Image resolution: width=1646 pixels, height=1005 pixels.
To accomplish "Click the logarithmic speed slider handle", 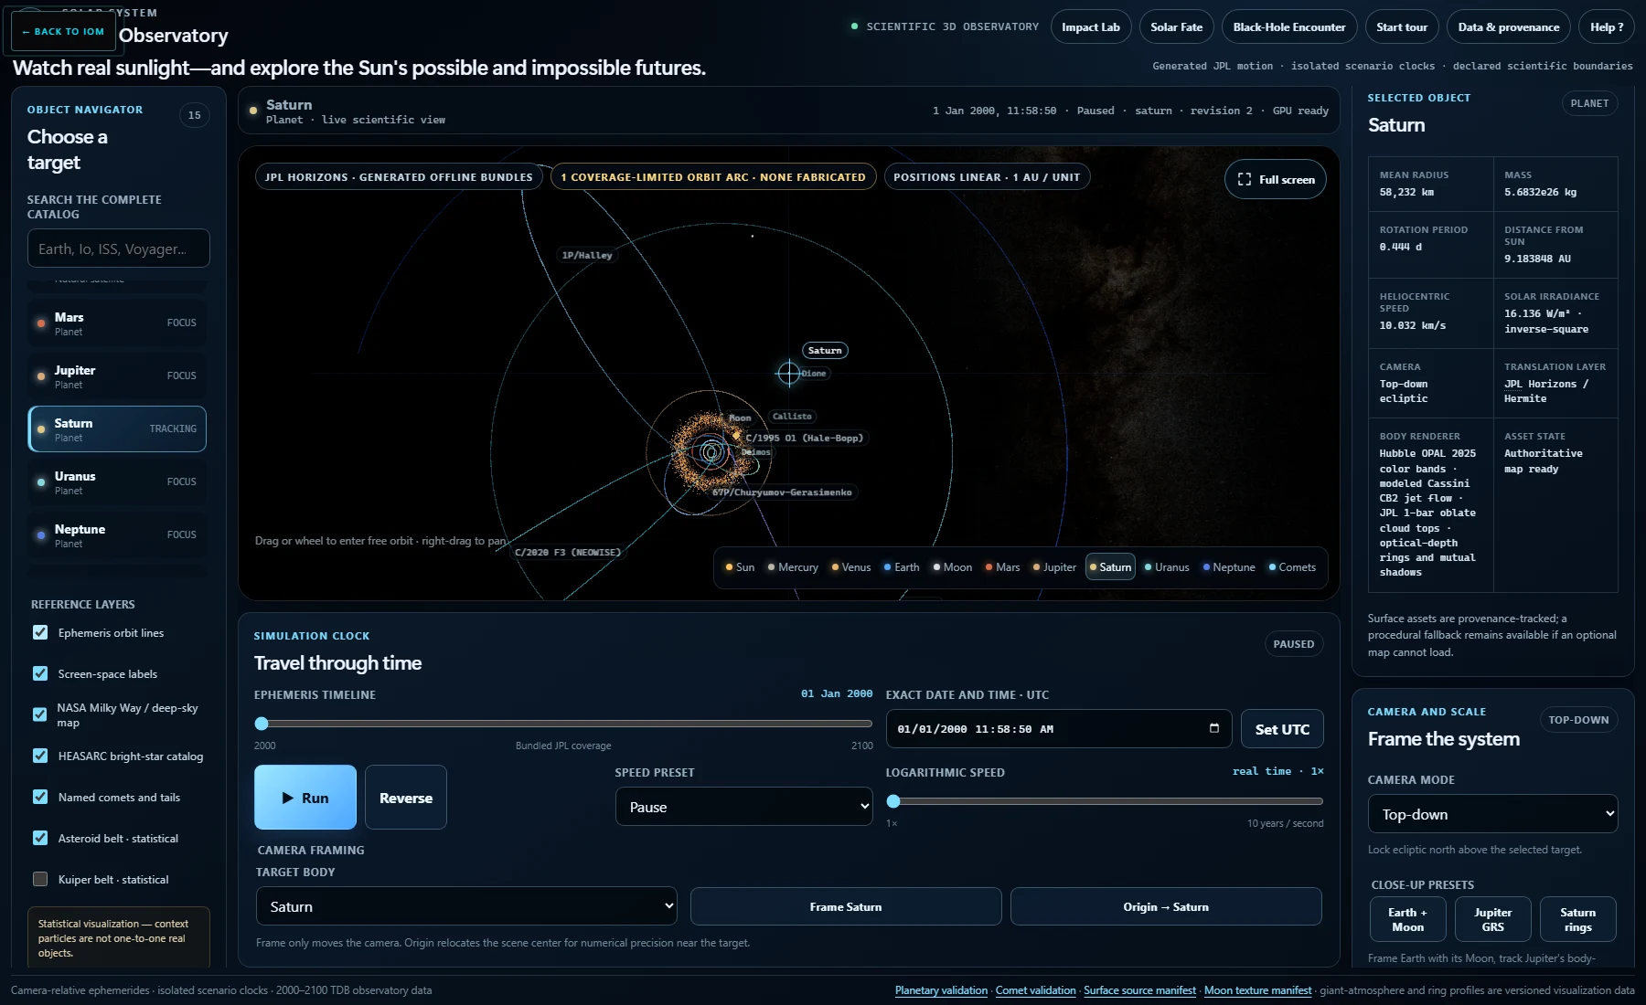I will point(893,801).
